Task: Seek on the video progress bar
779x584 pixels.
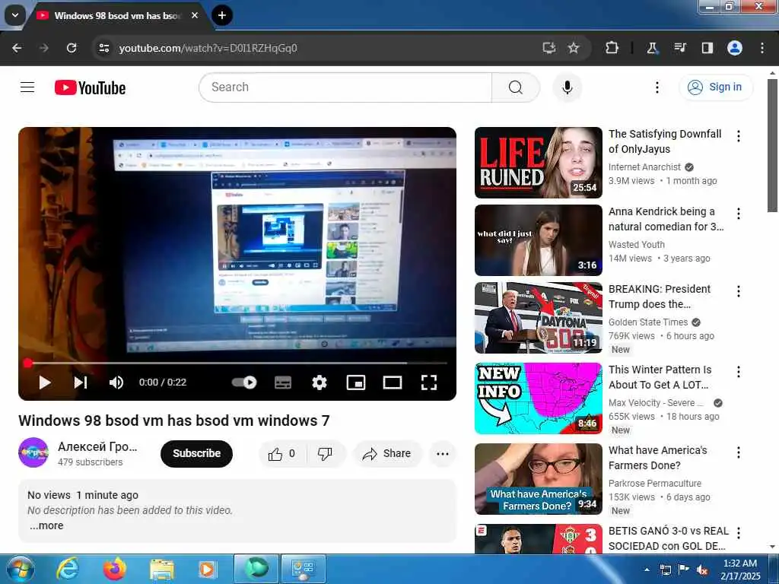Action: tap(237, 363)
